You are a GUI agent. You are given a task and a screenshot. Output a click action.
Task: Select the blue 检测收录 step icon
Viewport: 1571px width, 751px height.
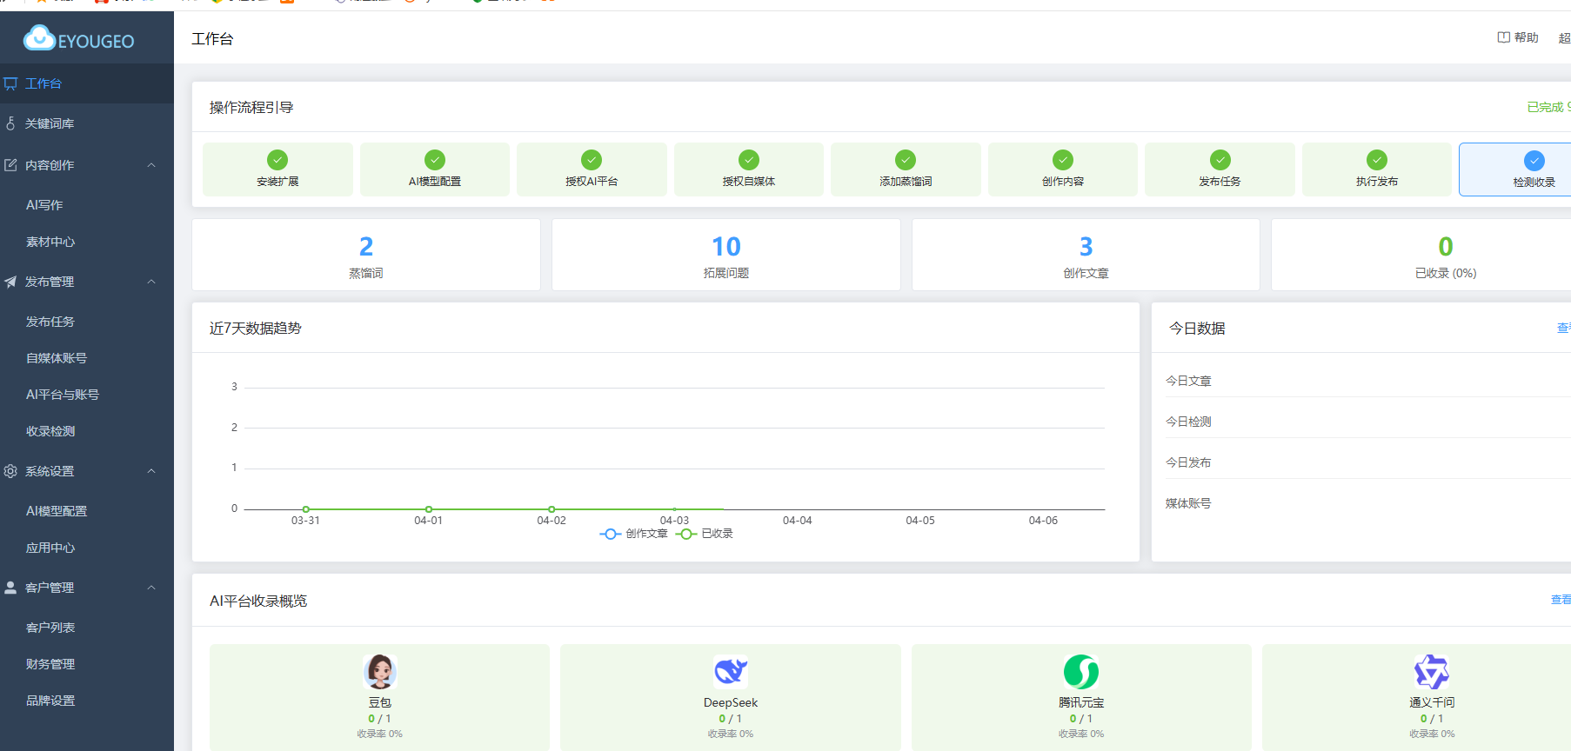[1534, 161]
